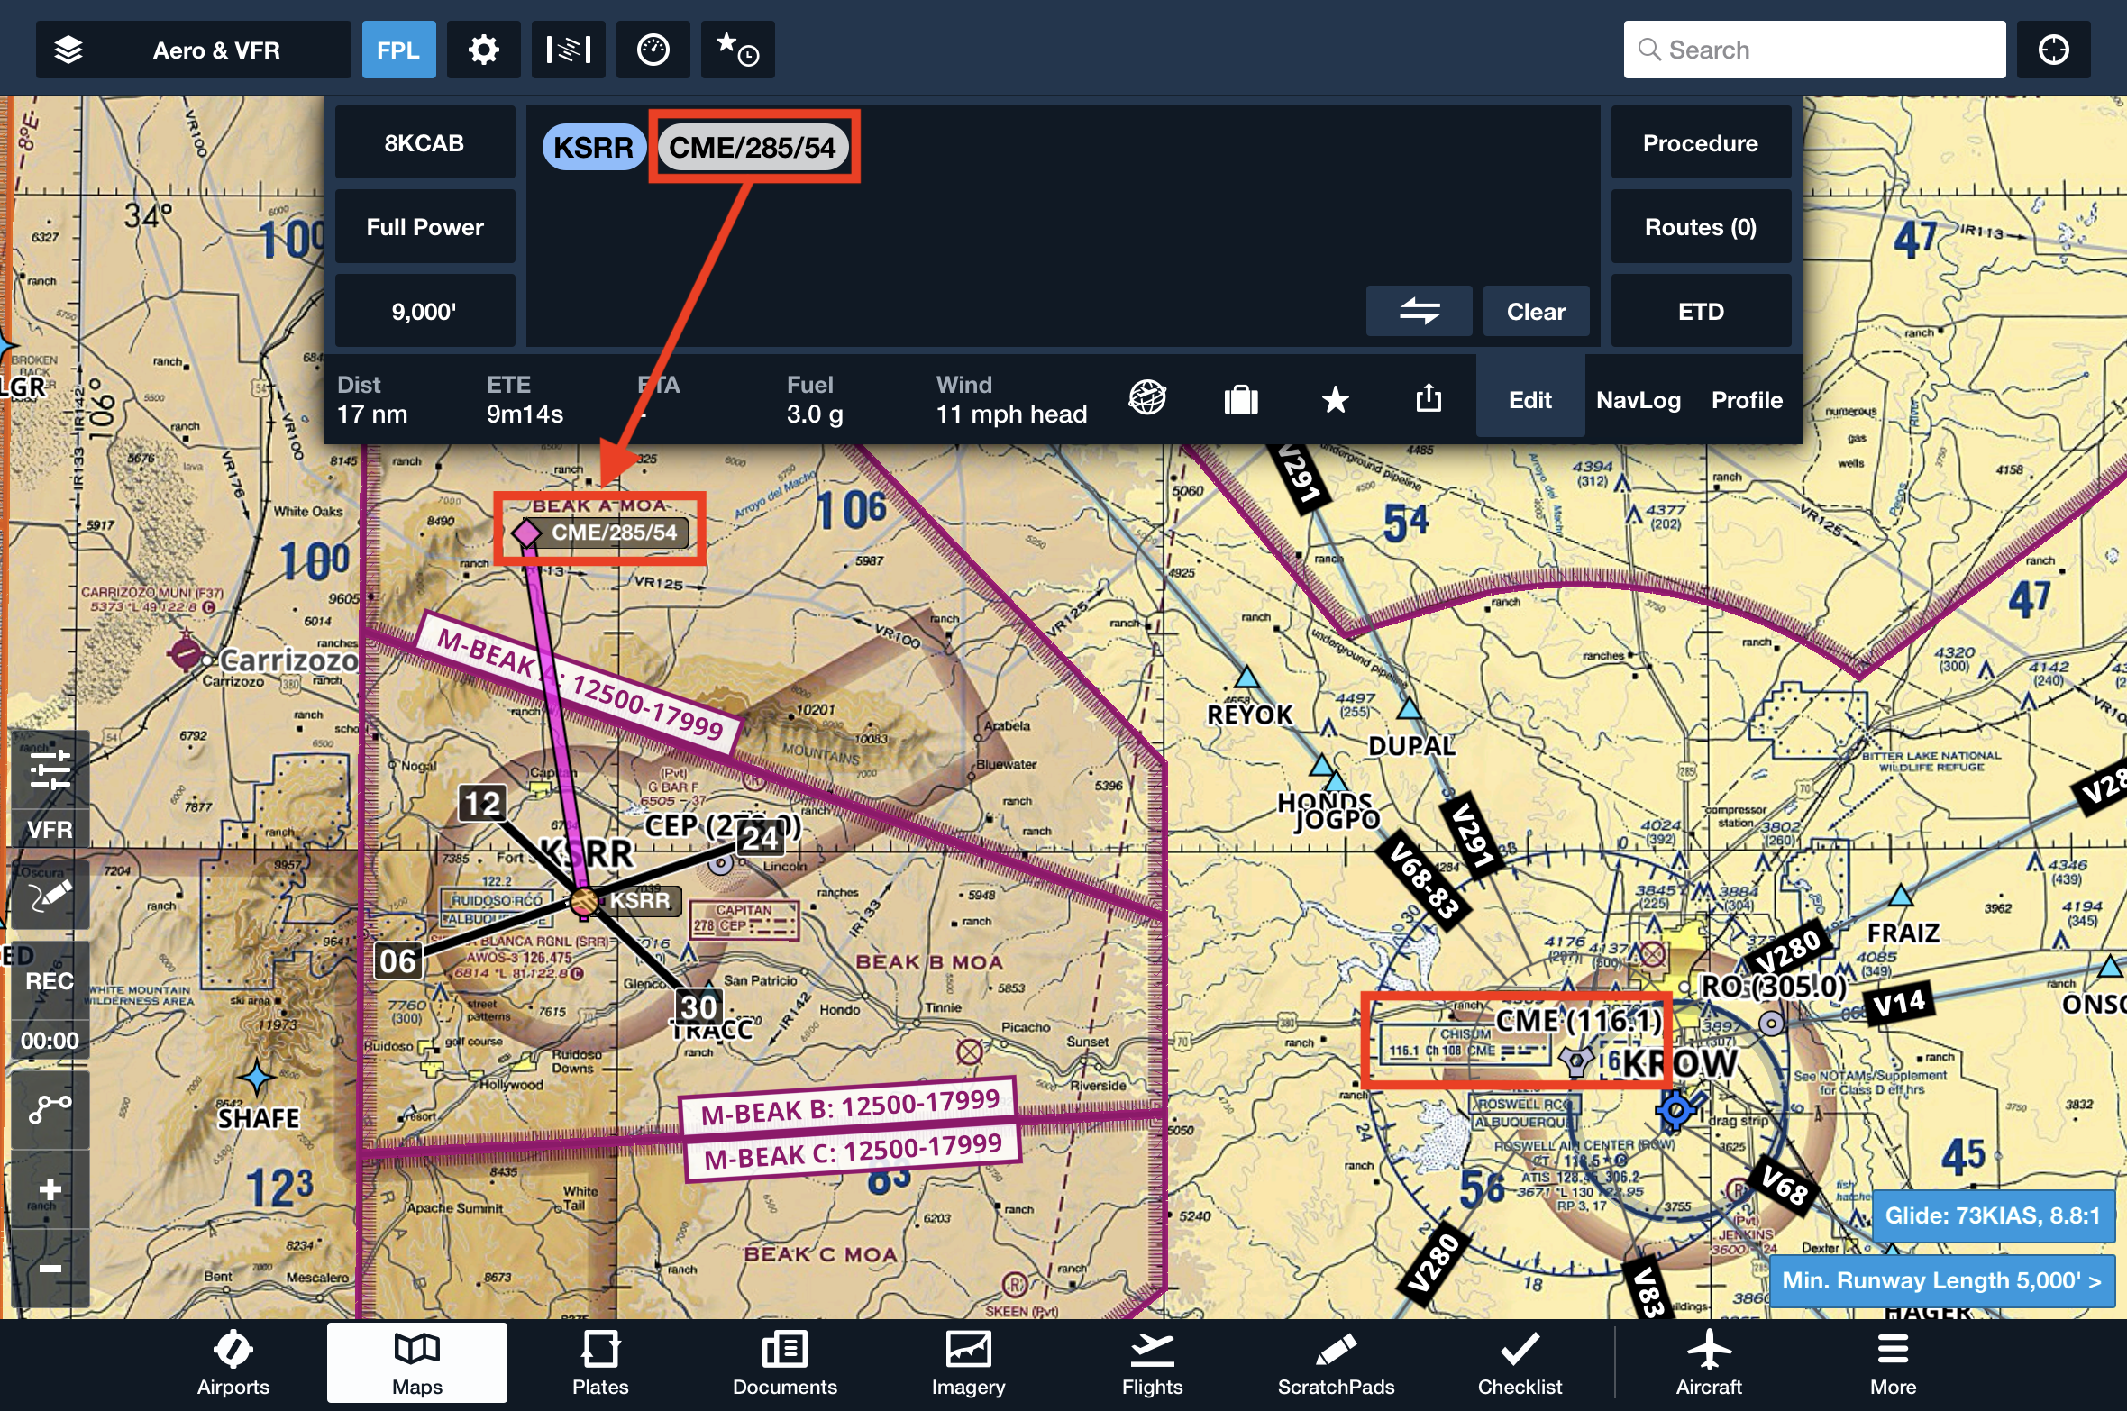2127x1411 pixels.
Task: Zoom the map in with plus
Action: pyautogui.click(x=50, y=1189)
